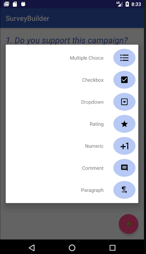Tap the Multiple Choice list icon button
The height and width of the screenshot is (254, 146).
124,58
